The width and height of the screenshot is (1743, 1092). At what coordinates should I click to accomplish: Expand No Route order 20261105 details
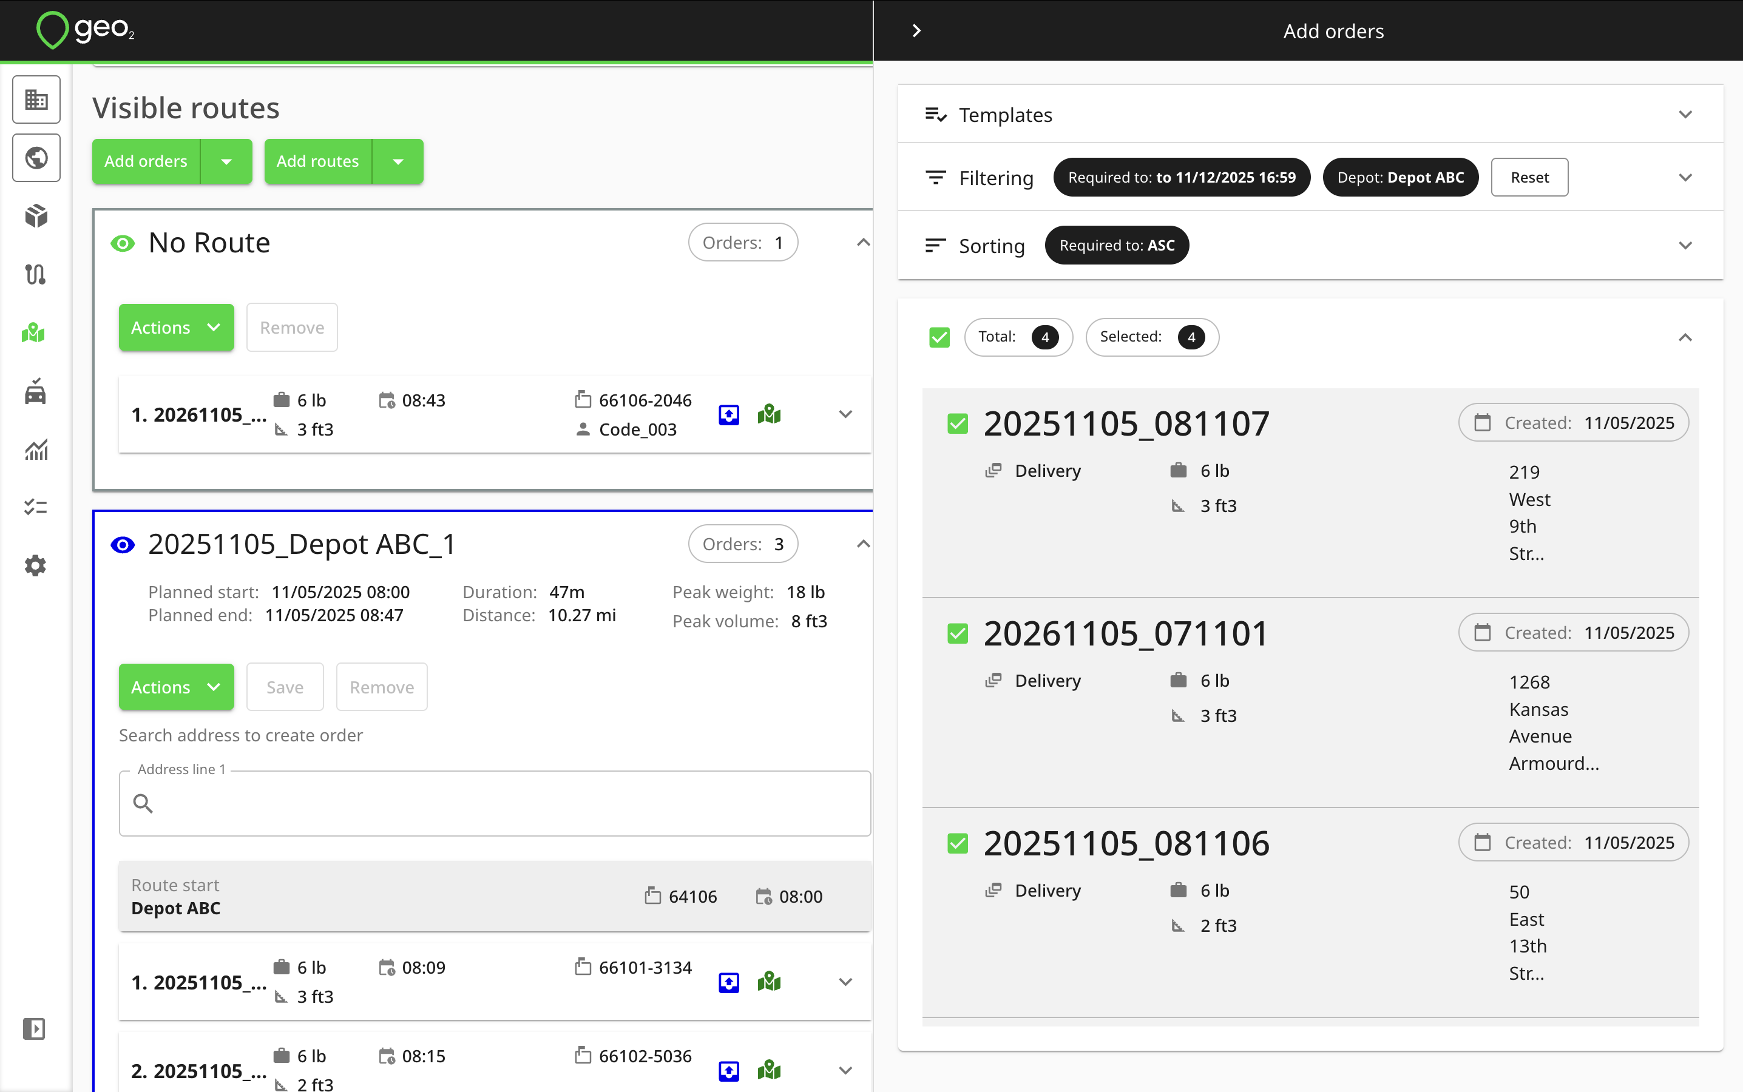845,414
